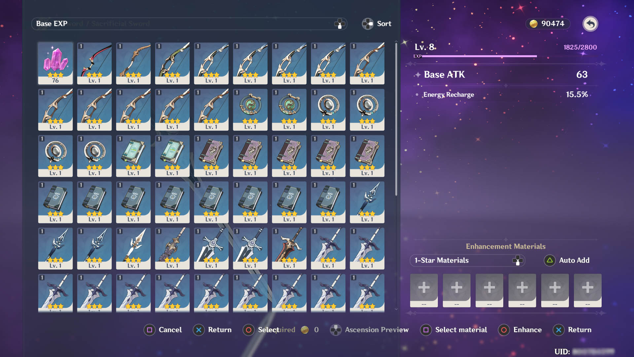Select the pink Mystic Enhancement Ore crystal
This screenshot has width=634, height=357.
55,63
